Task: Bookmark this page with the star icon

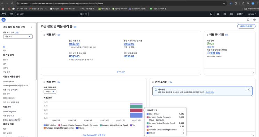Action: pyautogui.click(x=224, y=3)
